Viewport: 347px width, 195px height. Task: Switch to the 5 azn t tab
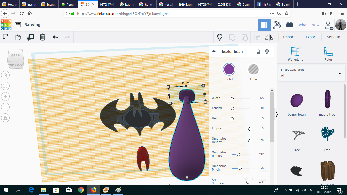[244, 4]
